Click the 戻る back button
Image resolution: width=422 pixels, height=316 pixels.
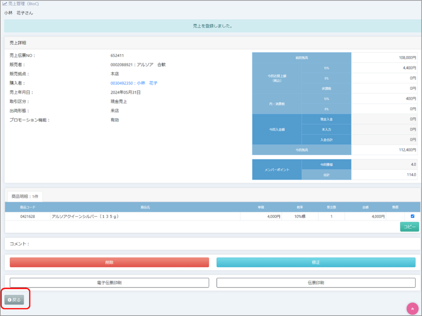[14, 300]
